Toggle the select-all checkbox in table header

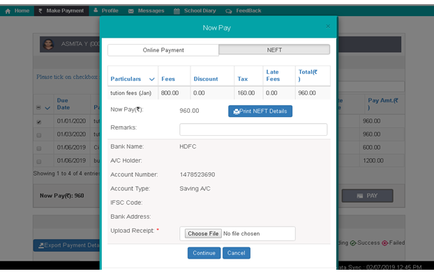(x=38, y=107)
